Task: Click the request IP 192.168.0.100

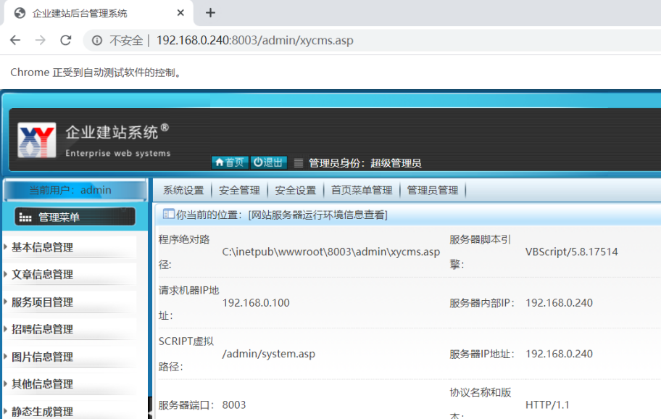Action: [x=256, y=303]
